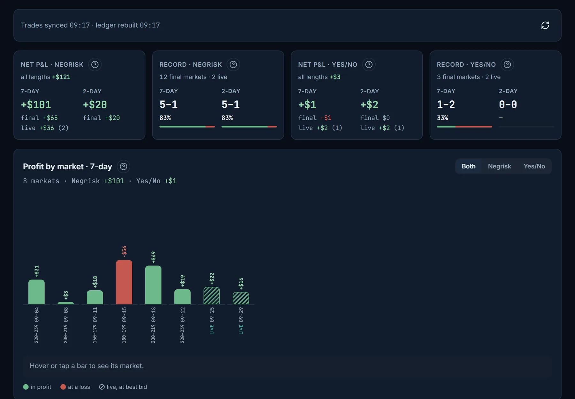Click the Yes/No 2-day +$2 value
Viewport: 575px width, 399px height.
[369, 105]
